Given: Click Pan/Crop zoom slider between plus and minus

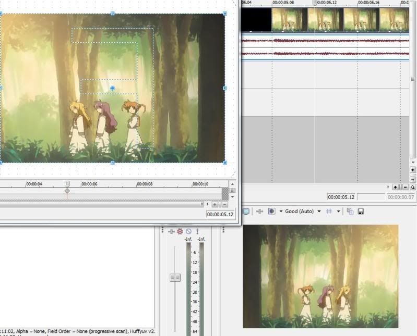Looking at the screenshot, I should click(x=220, y=204).
